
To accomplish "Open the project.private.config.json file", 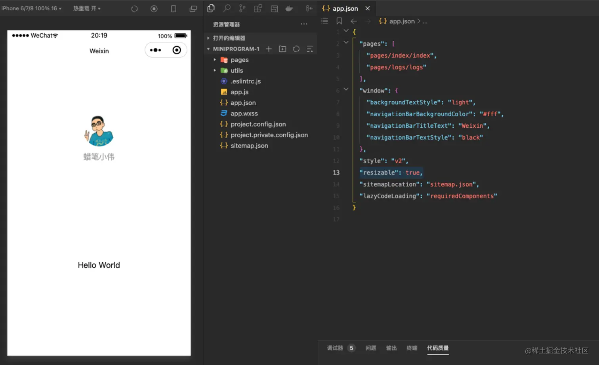I will click(x=269, y=135).
